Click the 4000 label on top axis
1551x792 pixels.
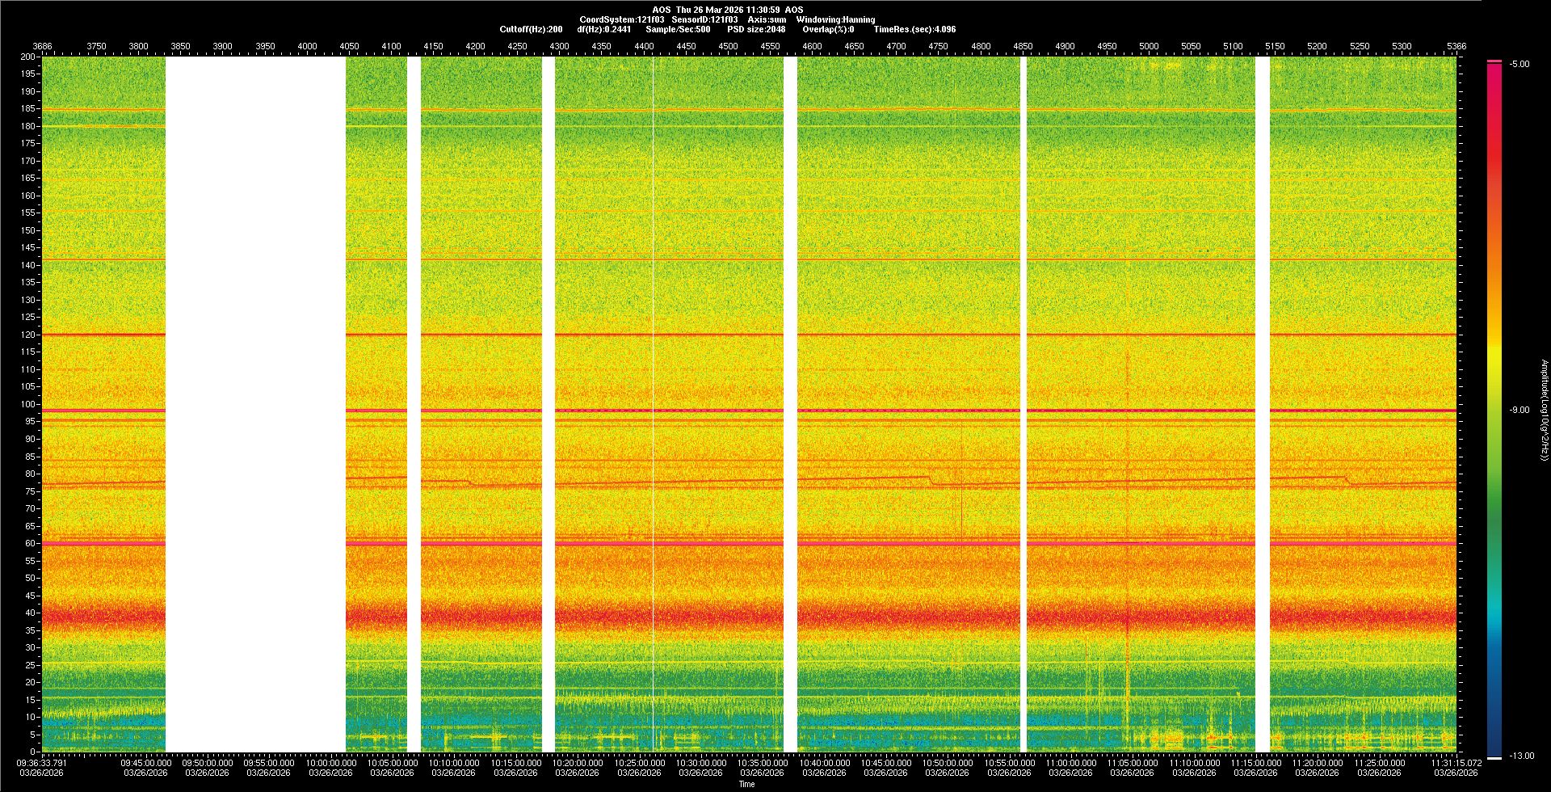[307, 46]
